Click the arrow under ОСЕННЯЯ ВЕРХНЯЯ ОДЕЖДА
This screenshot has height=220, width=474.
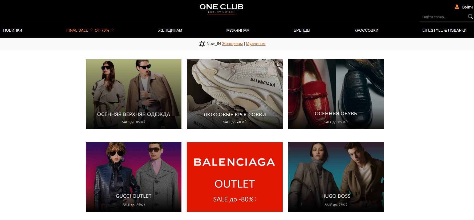coord(145,122)
